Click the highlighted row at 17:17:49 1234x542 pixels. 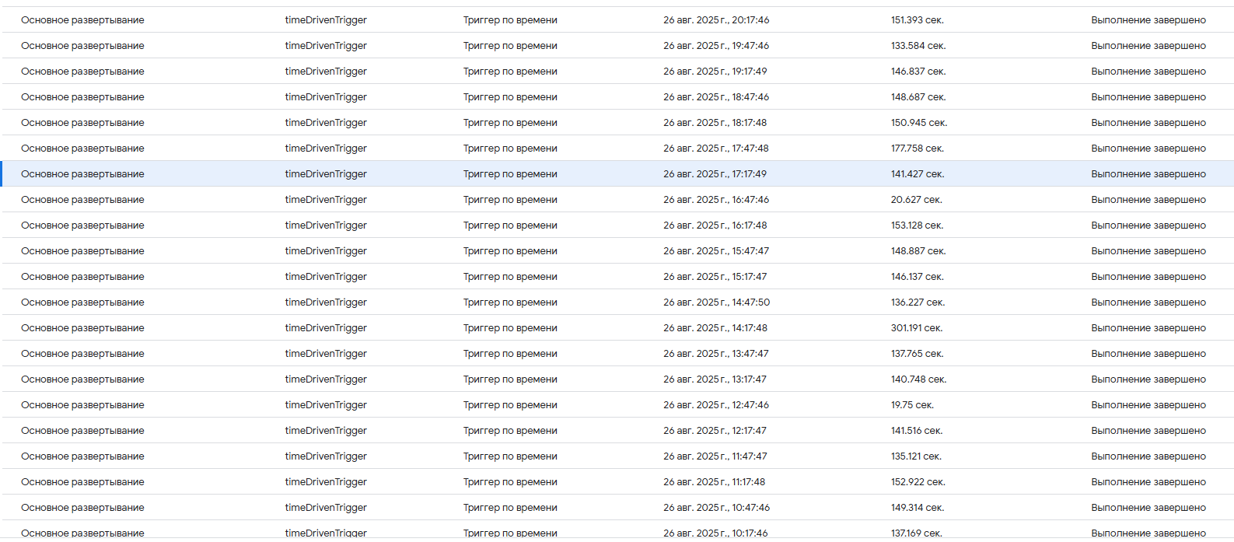click(x=715, y=174)
